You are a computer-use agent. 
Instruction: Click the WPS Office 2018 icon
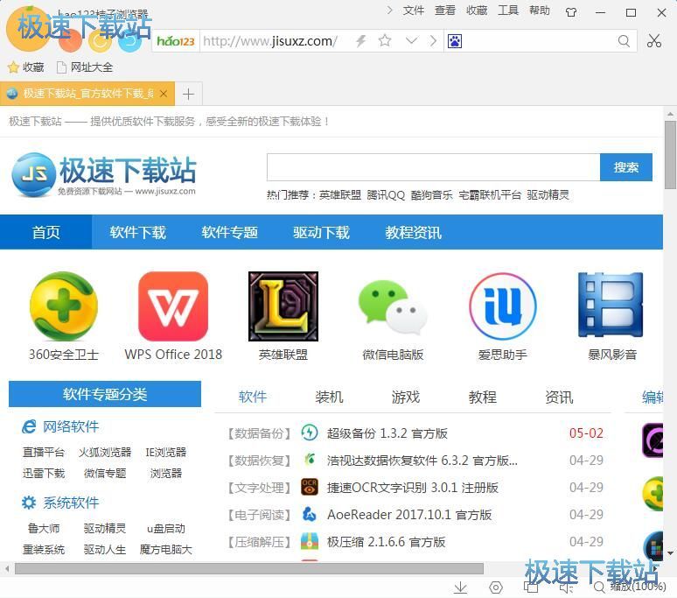[x=173, y=306]
